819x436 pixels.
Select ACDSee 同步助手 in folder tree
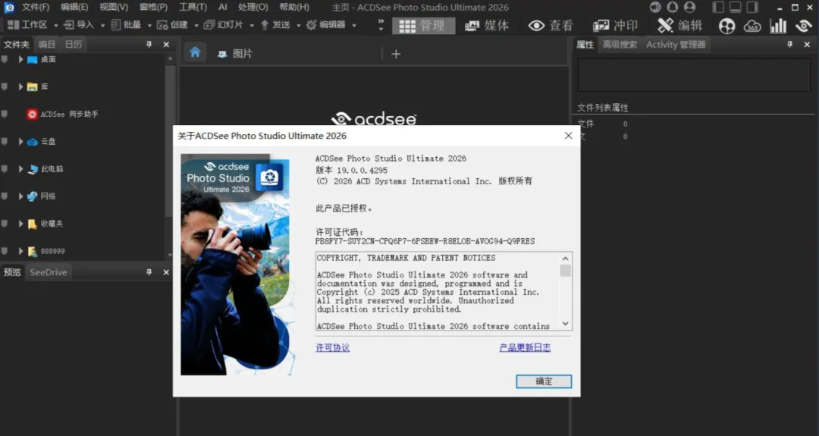62,114
